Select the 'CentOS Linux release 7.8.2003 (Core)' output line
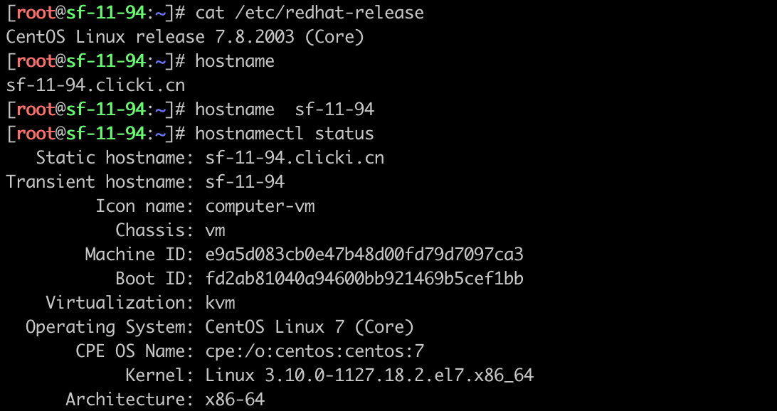777x411 pixels. [185, 37]
